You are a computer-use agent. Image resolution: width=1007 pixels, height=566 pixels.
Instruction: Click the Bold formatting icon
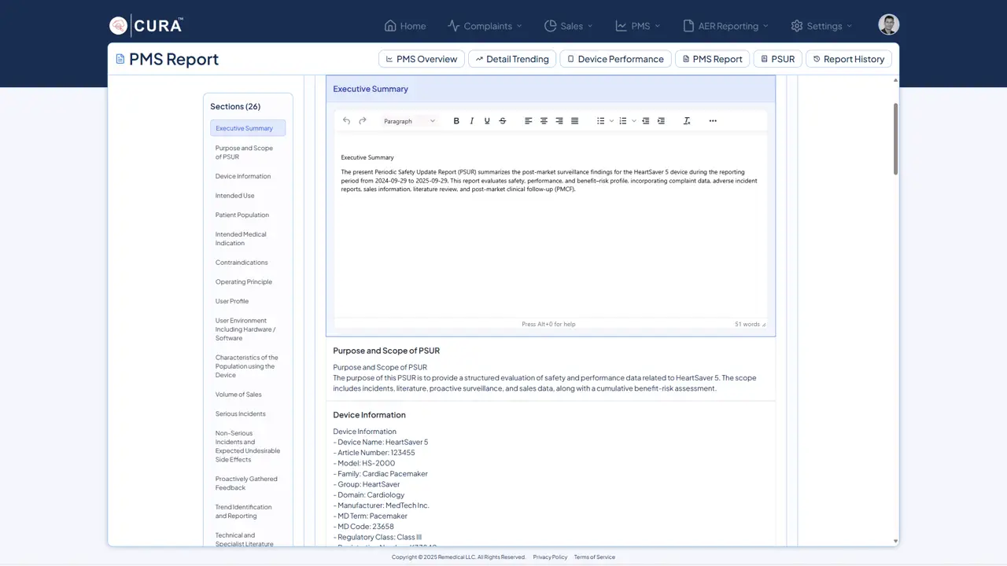pyautogui.click(x=456, y=121)
